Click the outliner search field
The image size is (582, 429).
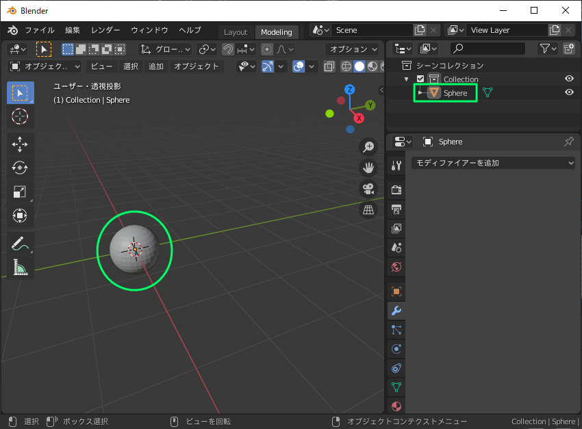488,49
